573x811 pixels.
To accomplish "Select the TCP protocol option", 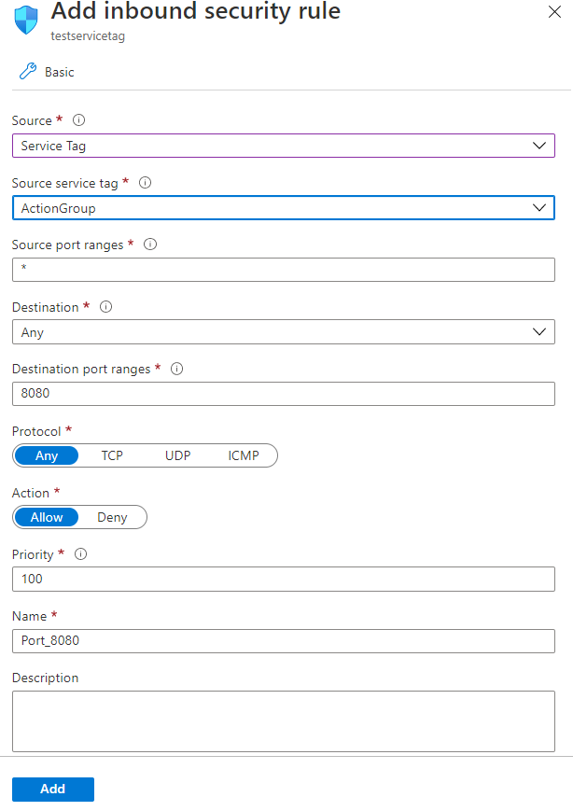I will (111, 455).
